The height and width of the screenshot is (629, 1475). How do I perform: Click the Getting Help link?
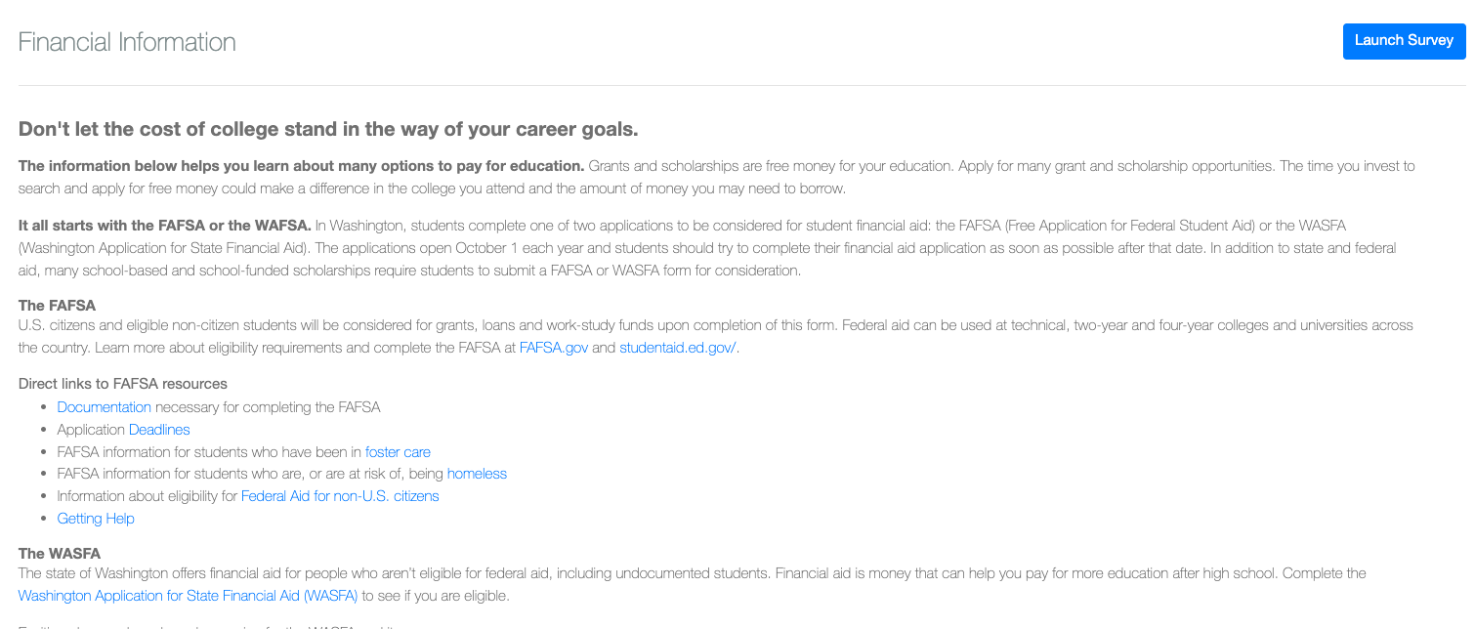[x=96, y=519]
